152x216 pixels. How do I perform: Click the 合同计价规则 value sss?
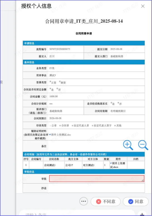click(x=51, y=104)
